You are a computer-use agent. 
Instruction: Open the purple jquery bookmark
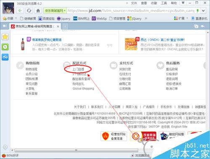[64, 18]
